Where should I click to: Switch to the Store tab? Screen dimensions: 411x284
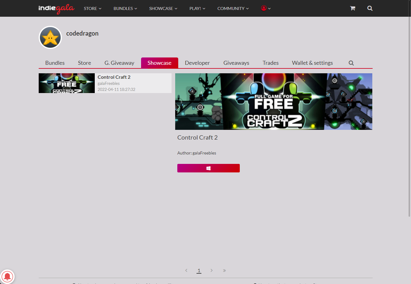point(84,63)
